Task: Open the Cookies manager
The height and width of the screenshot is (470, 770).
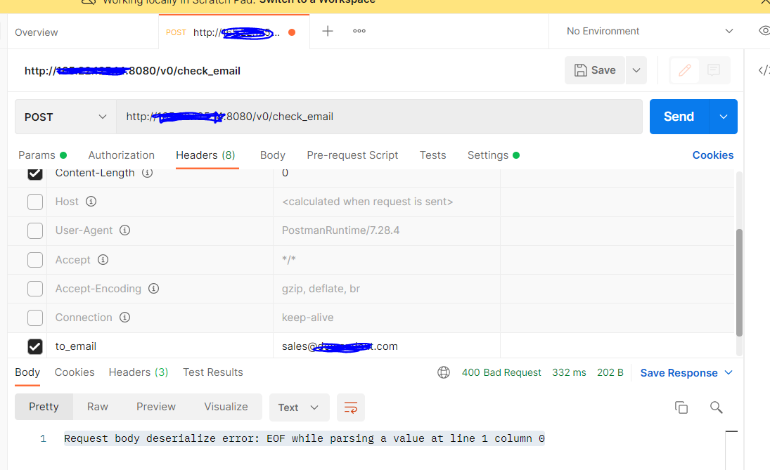Action: click(712, 155)
